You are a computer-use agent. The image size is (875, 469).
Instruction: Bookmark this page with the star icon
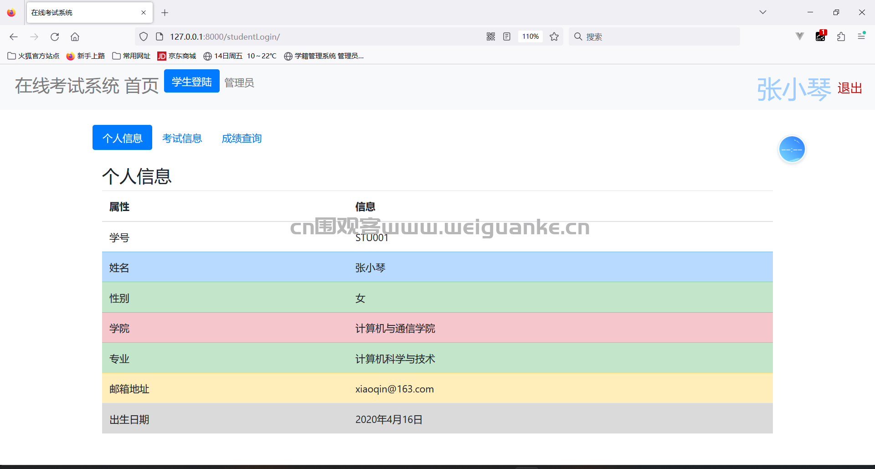pyautogui.click(x=554, y=36)
